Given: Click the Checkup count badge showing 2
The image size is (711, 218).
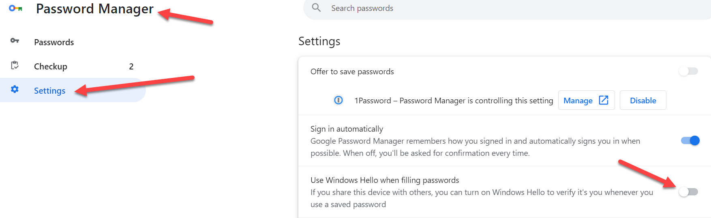Looking at the screenshot, I should click(131, 67).
